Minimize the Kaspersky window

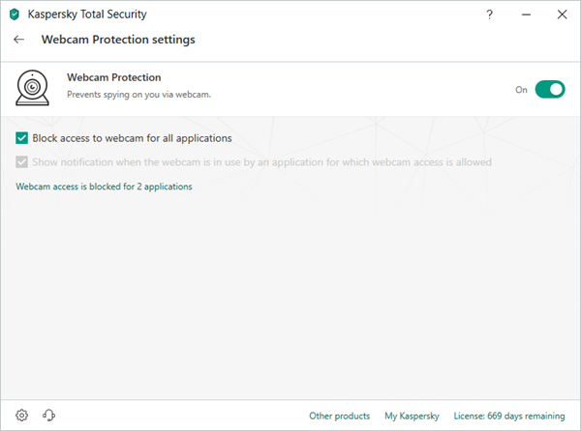coord(526,14)
